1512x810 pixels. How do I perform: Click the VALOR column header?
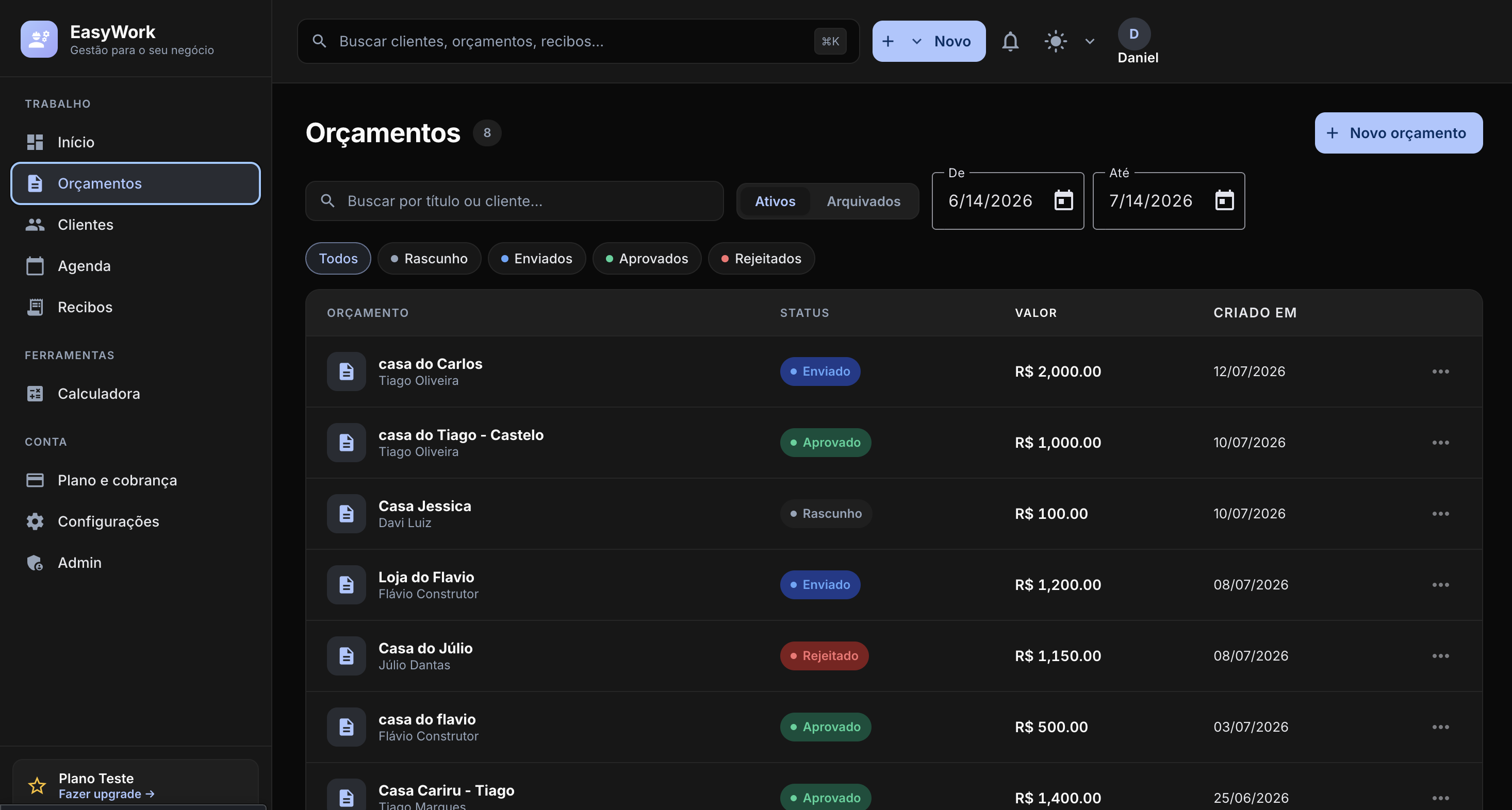pos(1036,313)
